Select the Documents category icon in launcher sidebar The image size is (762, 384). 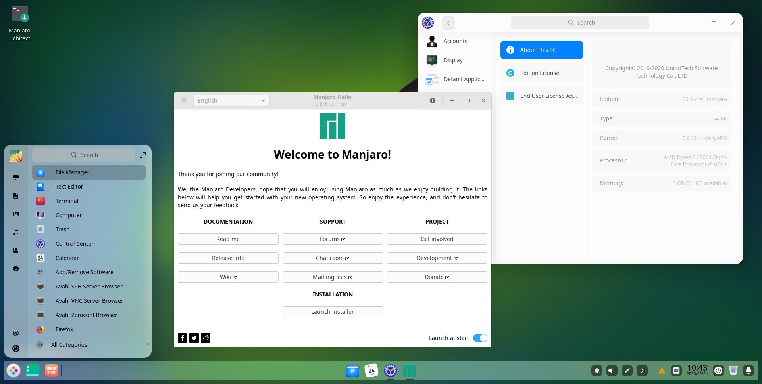[x=16, y=196]
